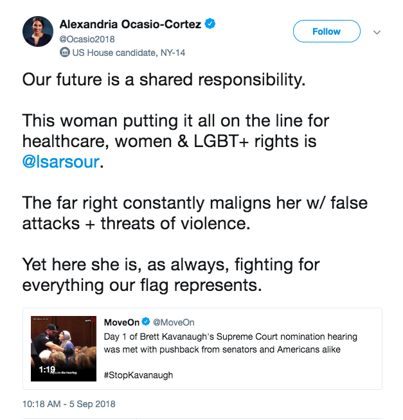Open the MoveOn account name in the quoted tweet

click(x=120, y=322)
